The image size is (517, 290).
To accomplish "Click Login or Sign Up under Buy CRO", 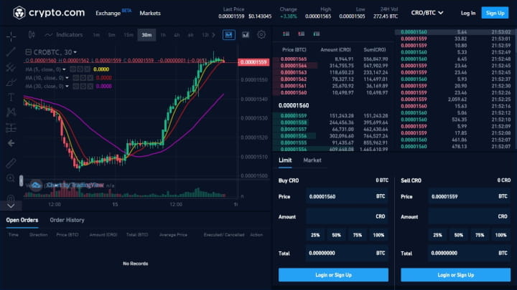I will pos(333,275).
